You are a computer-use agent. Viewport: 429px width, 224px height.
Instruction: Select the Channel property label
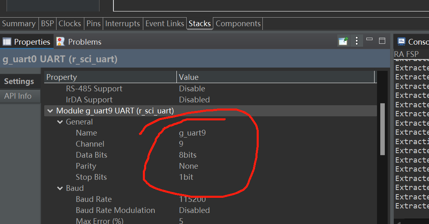pyautogui.click(x=90, y=144)
